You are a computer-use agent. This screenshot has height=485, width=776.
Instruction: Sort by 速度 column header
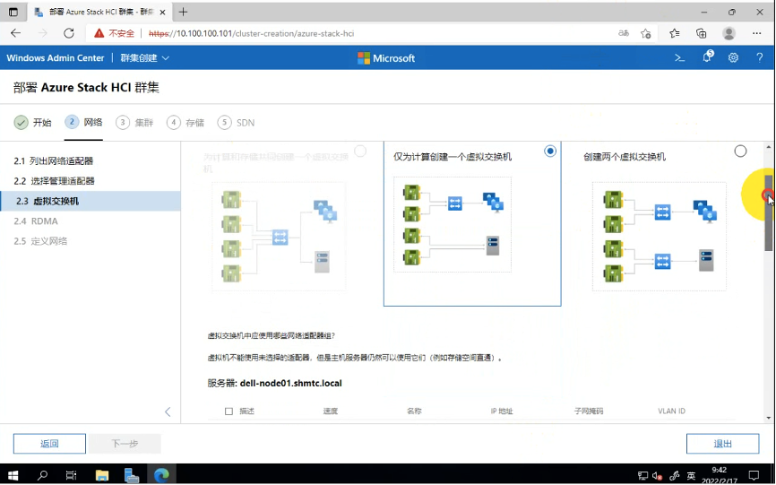pos(330,411)
